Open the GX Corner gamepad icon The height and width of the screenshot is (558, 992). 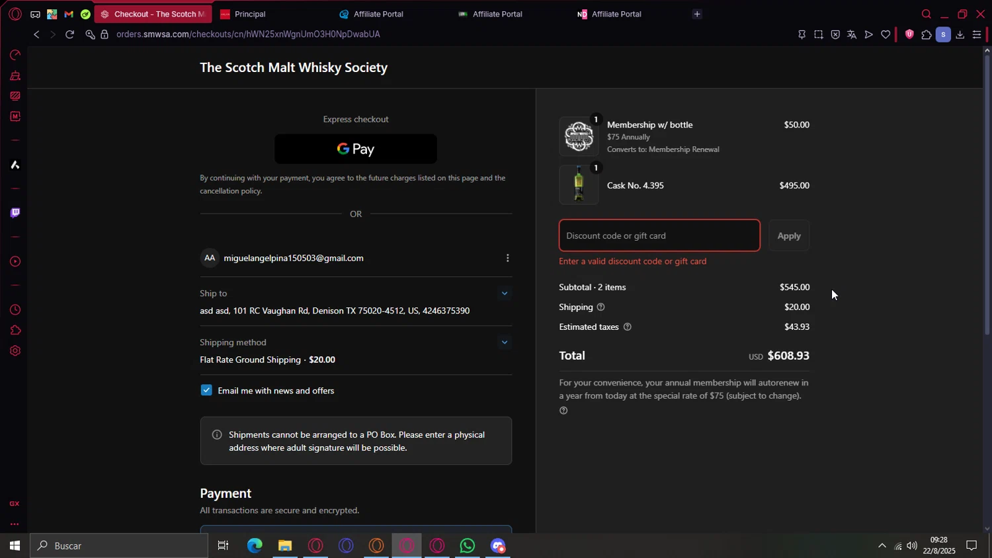click(35, 14)
